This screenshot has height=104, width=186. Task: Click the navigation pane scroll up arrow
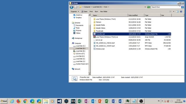coord(90,15)
